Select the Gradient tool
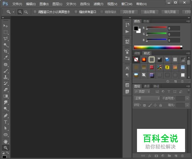Image resolution: width=192 pixels, height=159 pixels. pyautogui.click(x=6, y=96)
